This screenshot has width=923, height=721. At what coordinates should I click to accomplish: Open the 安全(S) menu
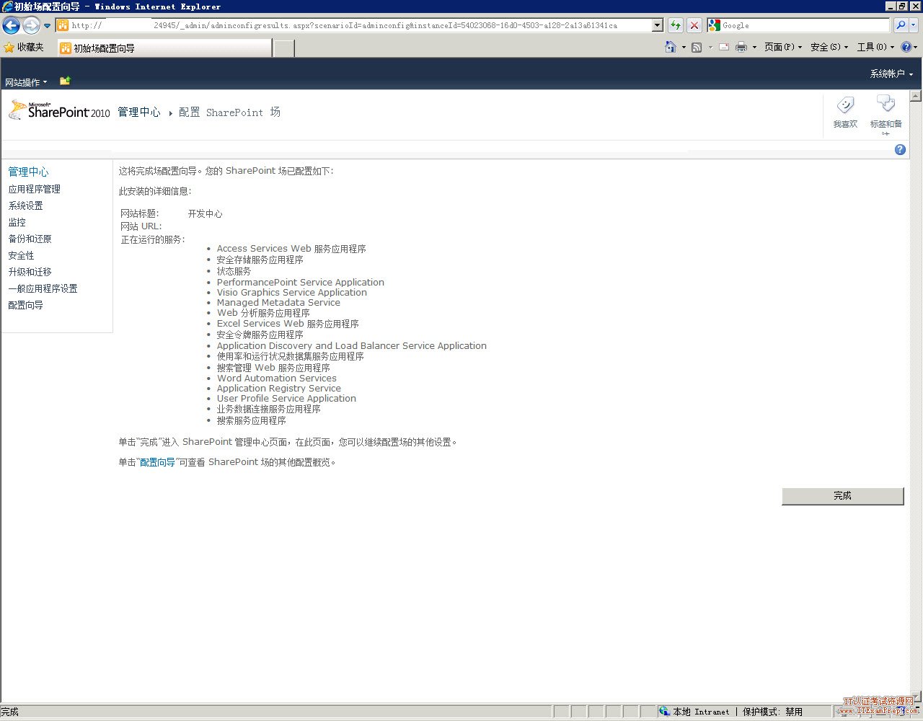tap(829, 47)
